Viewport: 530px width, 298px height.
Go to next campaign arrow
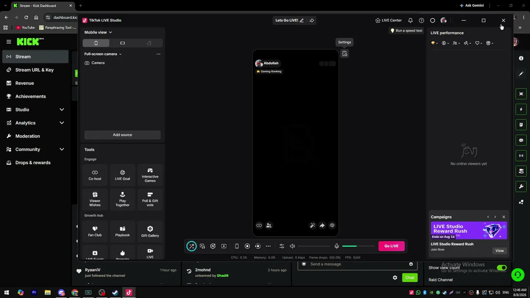point(495,217)
